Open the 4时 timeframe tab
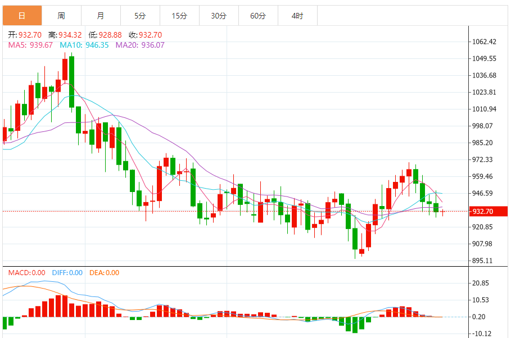 point(297,16)
